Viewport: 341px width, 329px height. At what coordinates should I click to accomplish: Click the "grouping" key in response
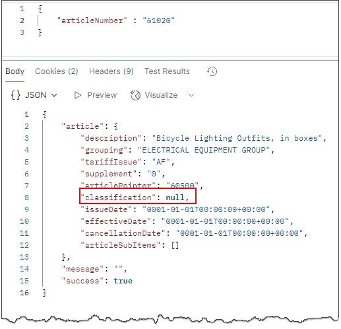104,150
